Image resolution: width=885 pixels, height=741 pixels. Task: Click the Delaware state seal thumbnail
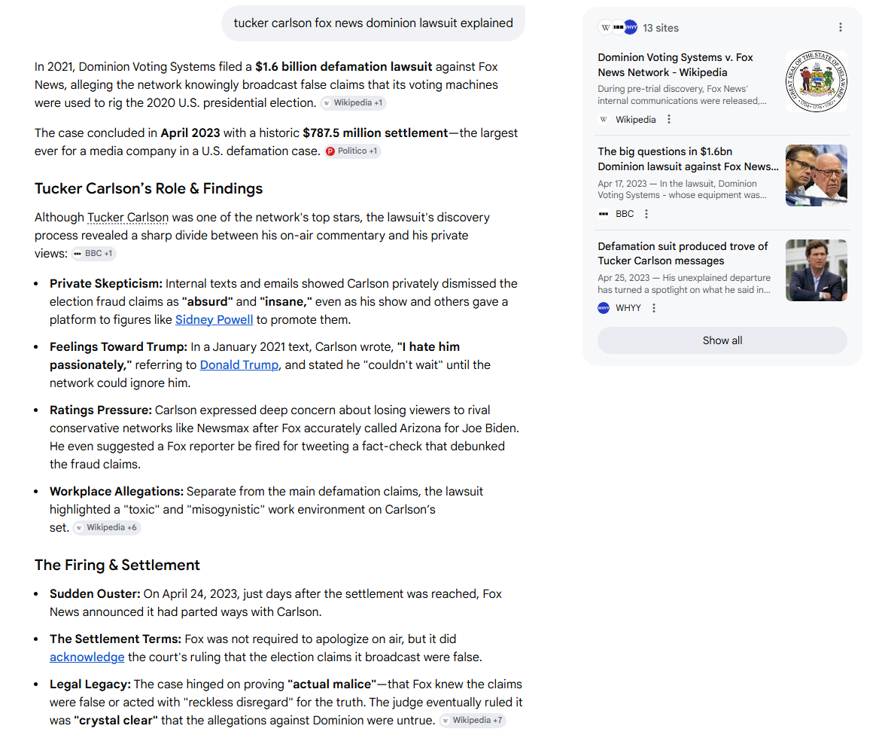(816, 81)
